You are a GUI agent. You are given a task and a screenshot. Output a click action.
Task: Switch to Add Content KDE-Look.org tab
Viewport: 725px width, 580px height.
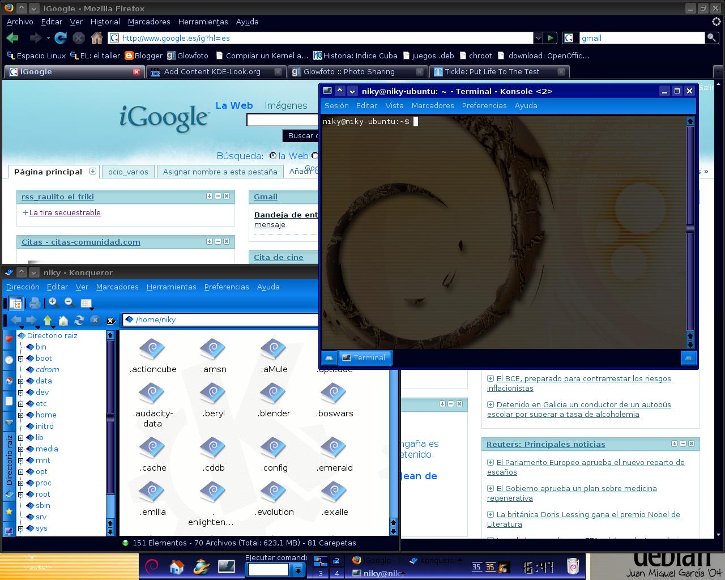click(x=215, y=71)
